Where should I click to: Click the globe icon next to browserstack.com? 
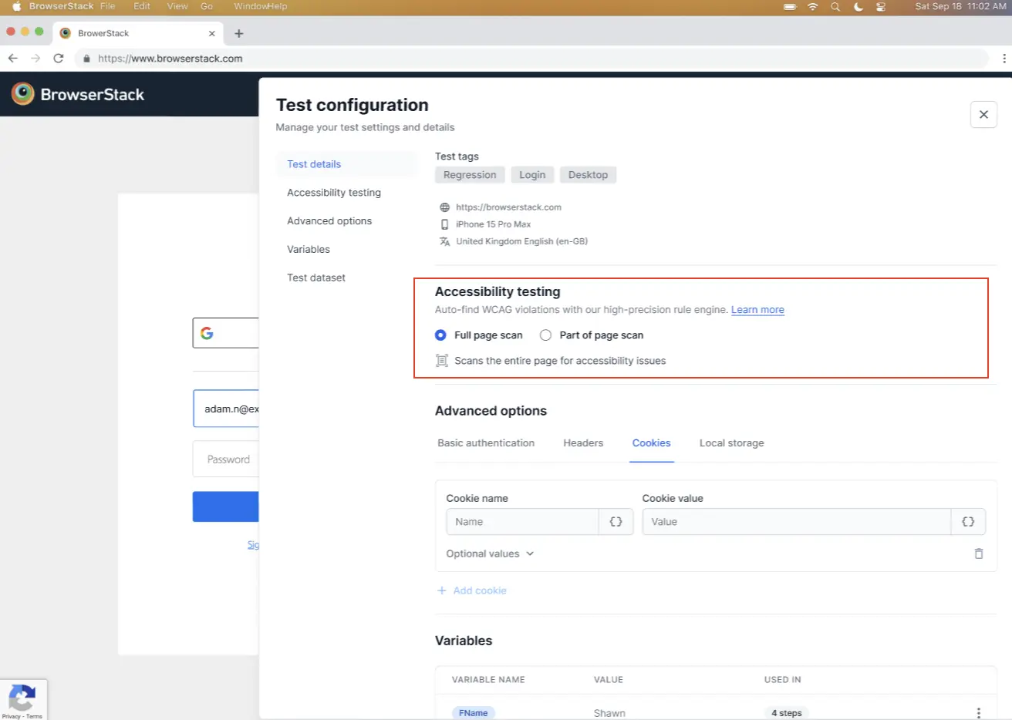(444, 207)
